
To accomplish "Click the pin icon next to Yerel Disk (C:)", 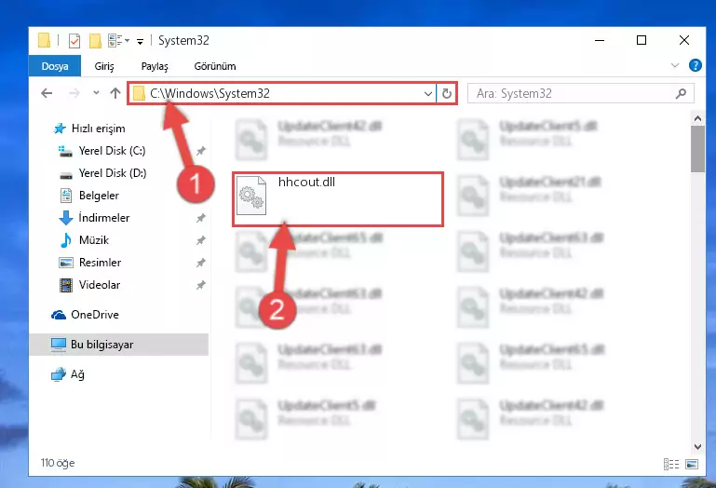I will 200,151.
